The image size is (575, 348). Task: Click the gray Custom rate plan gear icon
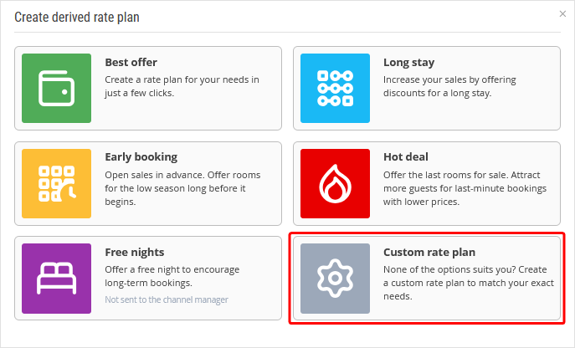[x=335, y=278]
